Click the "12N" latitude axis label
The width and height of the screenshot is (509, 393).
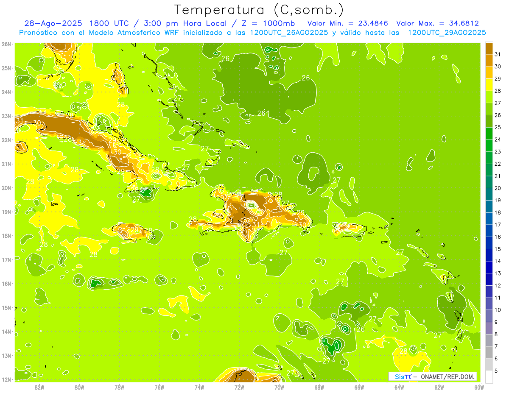pyautogui.click(x=6, y=379)
